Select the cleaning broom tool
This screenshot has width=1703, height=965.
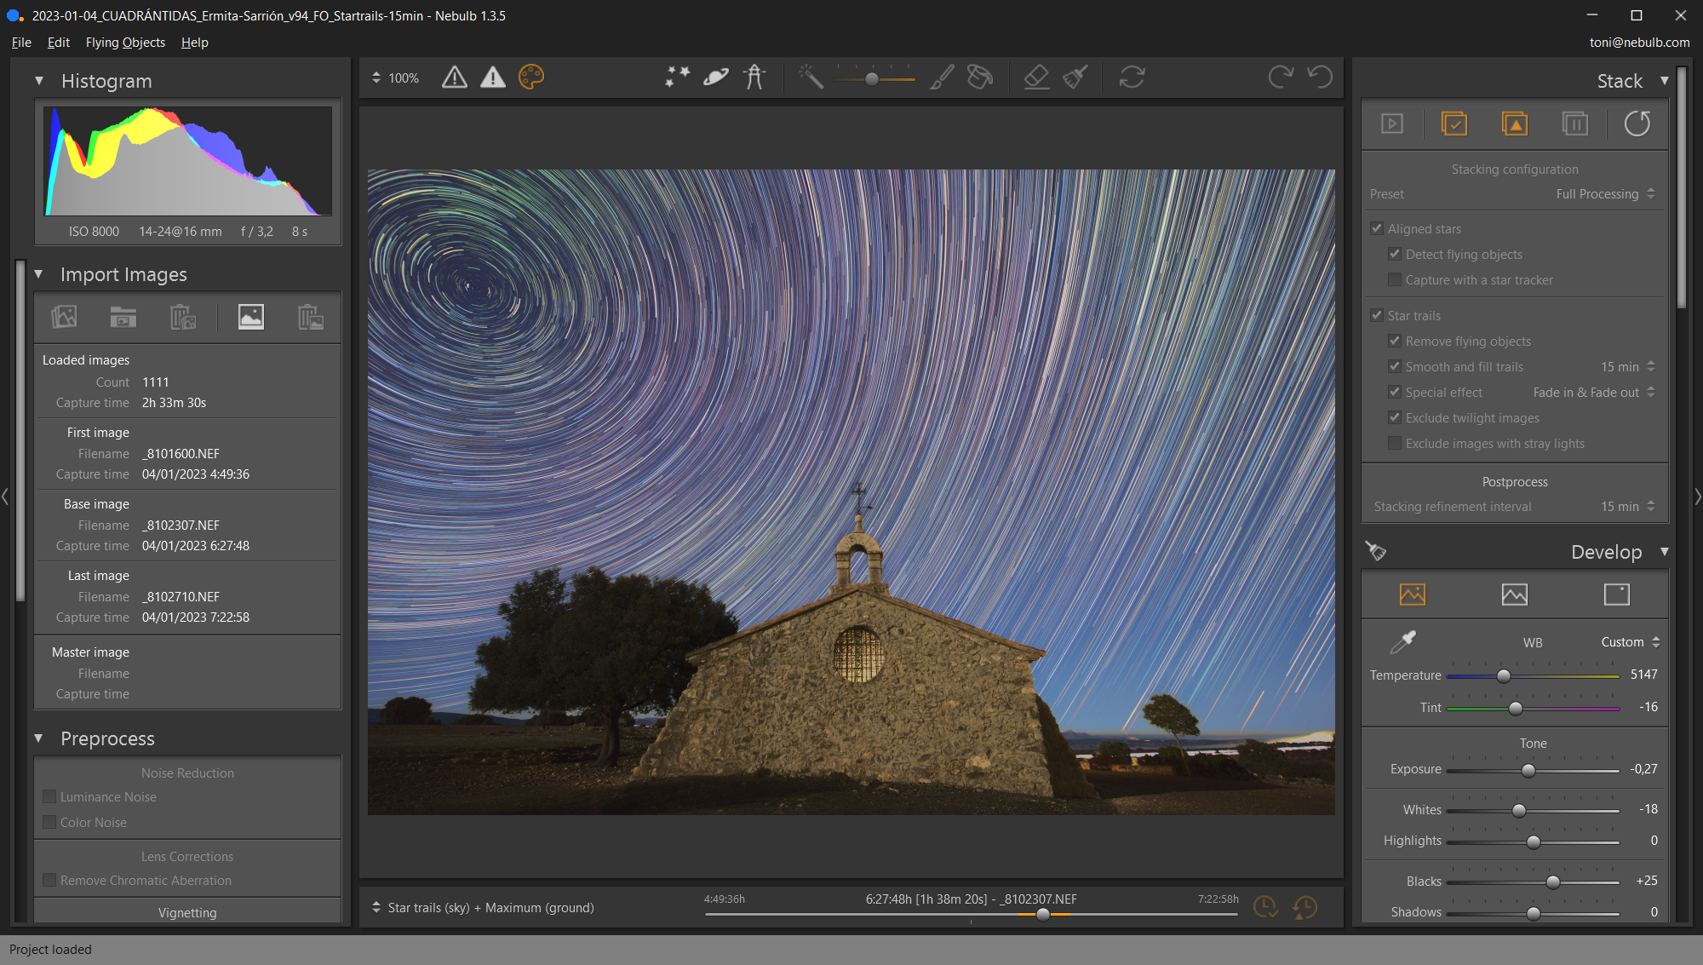pos(1075,78)
